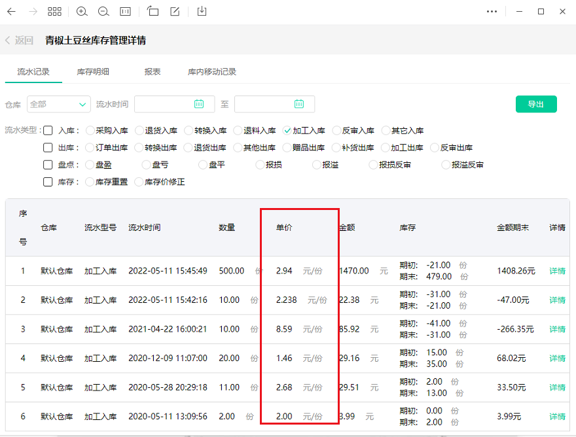
Task: Select the 1:1 actual size icon
Action: pyautogui.click(x=125, y=11)
